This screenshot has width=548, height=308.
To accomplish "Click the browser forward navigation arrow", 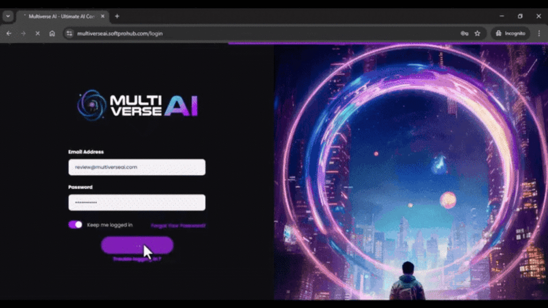I will [22, 33].
